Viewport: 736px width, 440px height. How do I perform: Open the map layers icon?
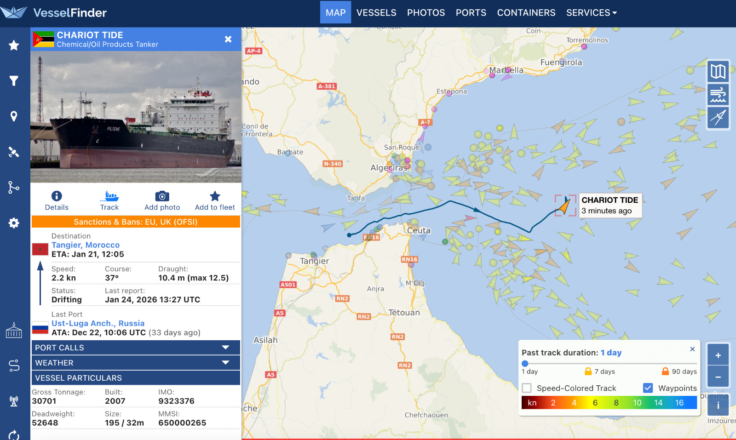(718, 71)
